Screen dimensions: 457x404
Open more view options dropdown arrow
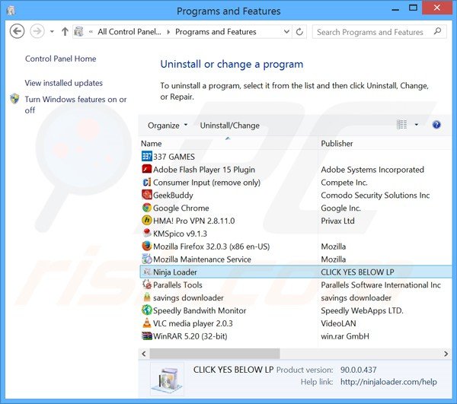click(x=417, y=125)
